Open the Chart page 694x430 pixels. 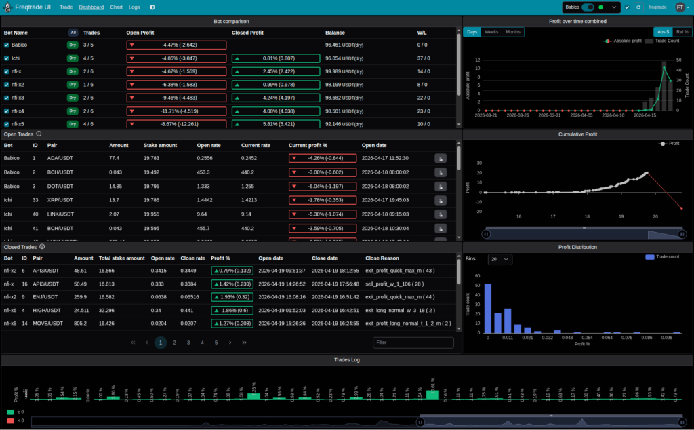click(x=116, y=7)
